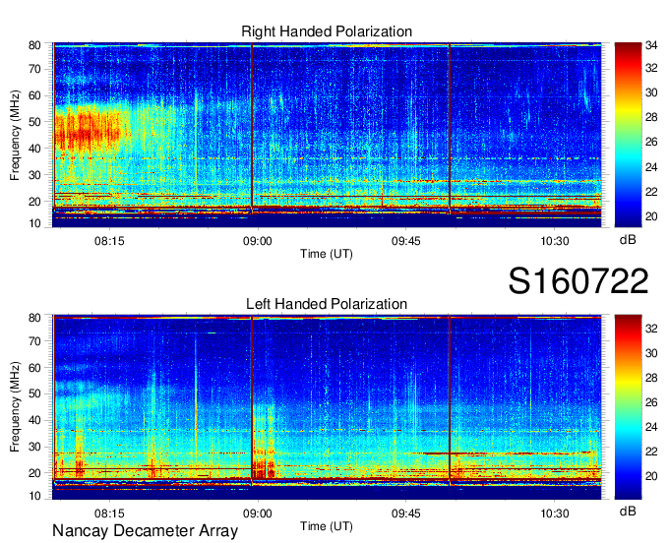Click the 09:00 time tick under Right Handed plot

[258, 241]
